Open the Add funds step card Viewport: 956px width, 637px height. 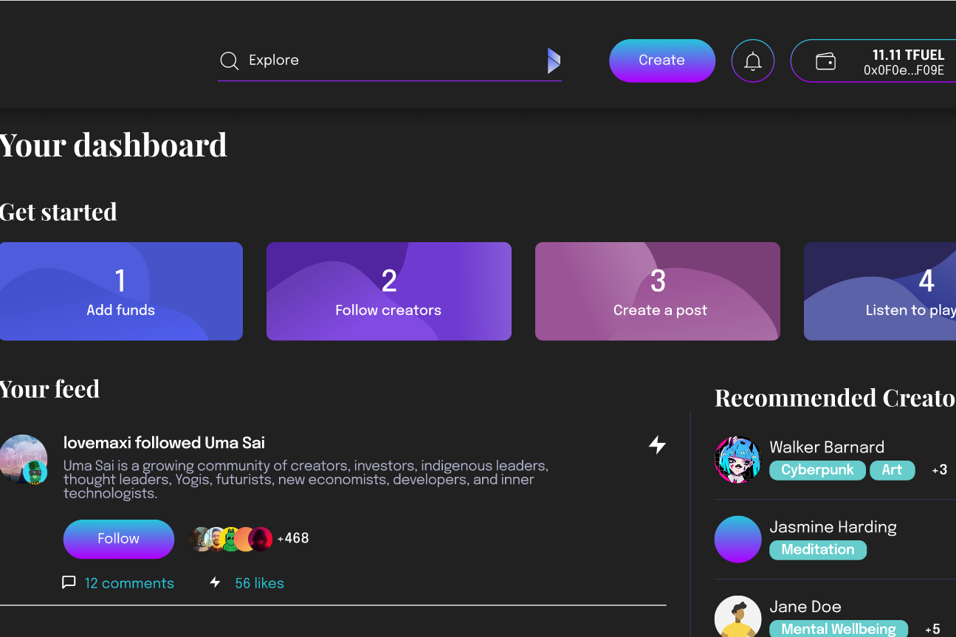(x=121, y=292)
